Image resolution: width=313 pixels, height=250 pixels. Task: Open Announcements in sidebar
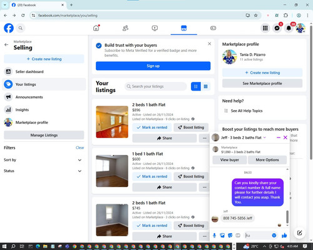pos(44,97)
